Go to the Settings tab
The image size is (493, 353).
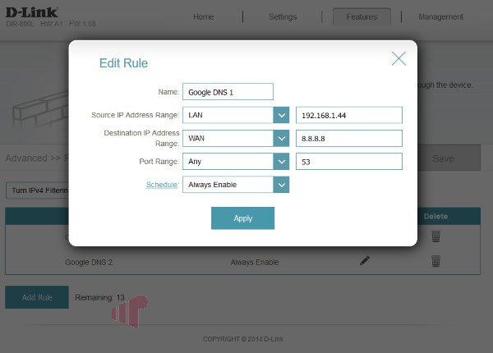point(283,17)
